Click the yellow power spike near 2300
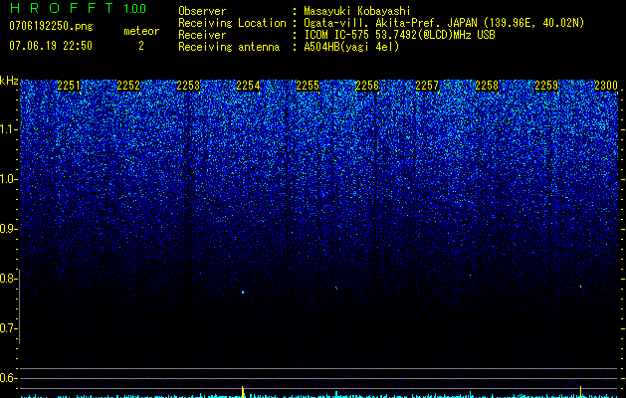626x398 pixels. [x=580, y=392]
